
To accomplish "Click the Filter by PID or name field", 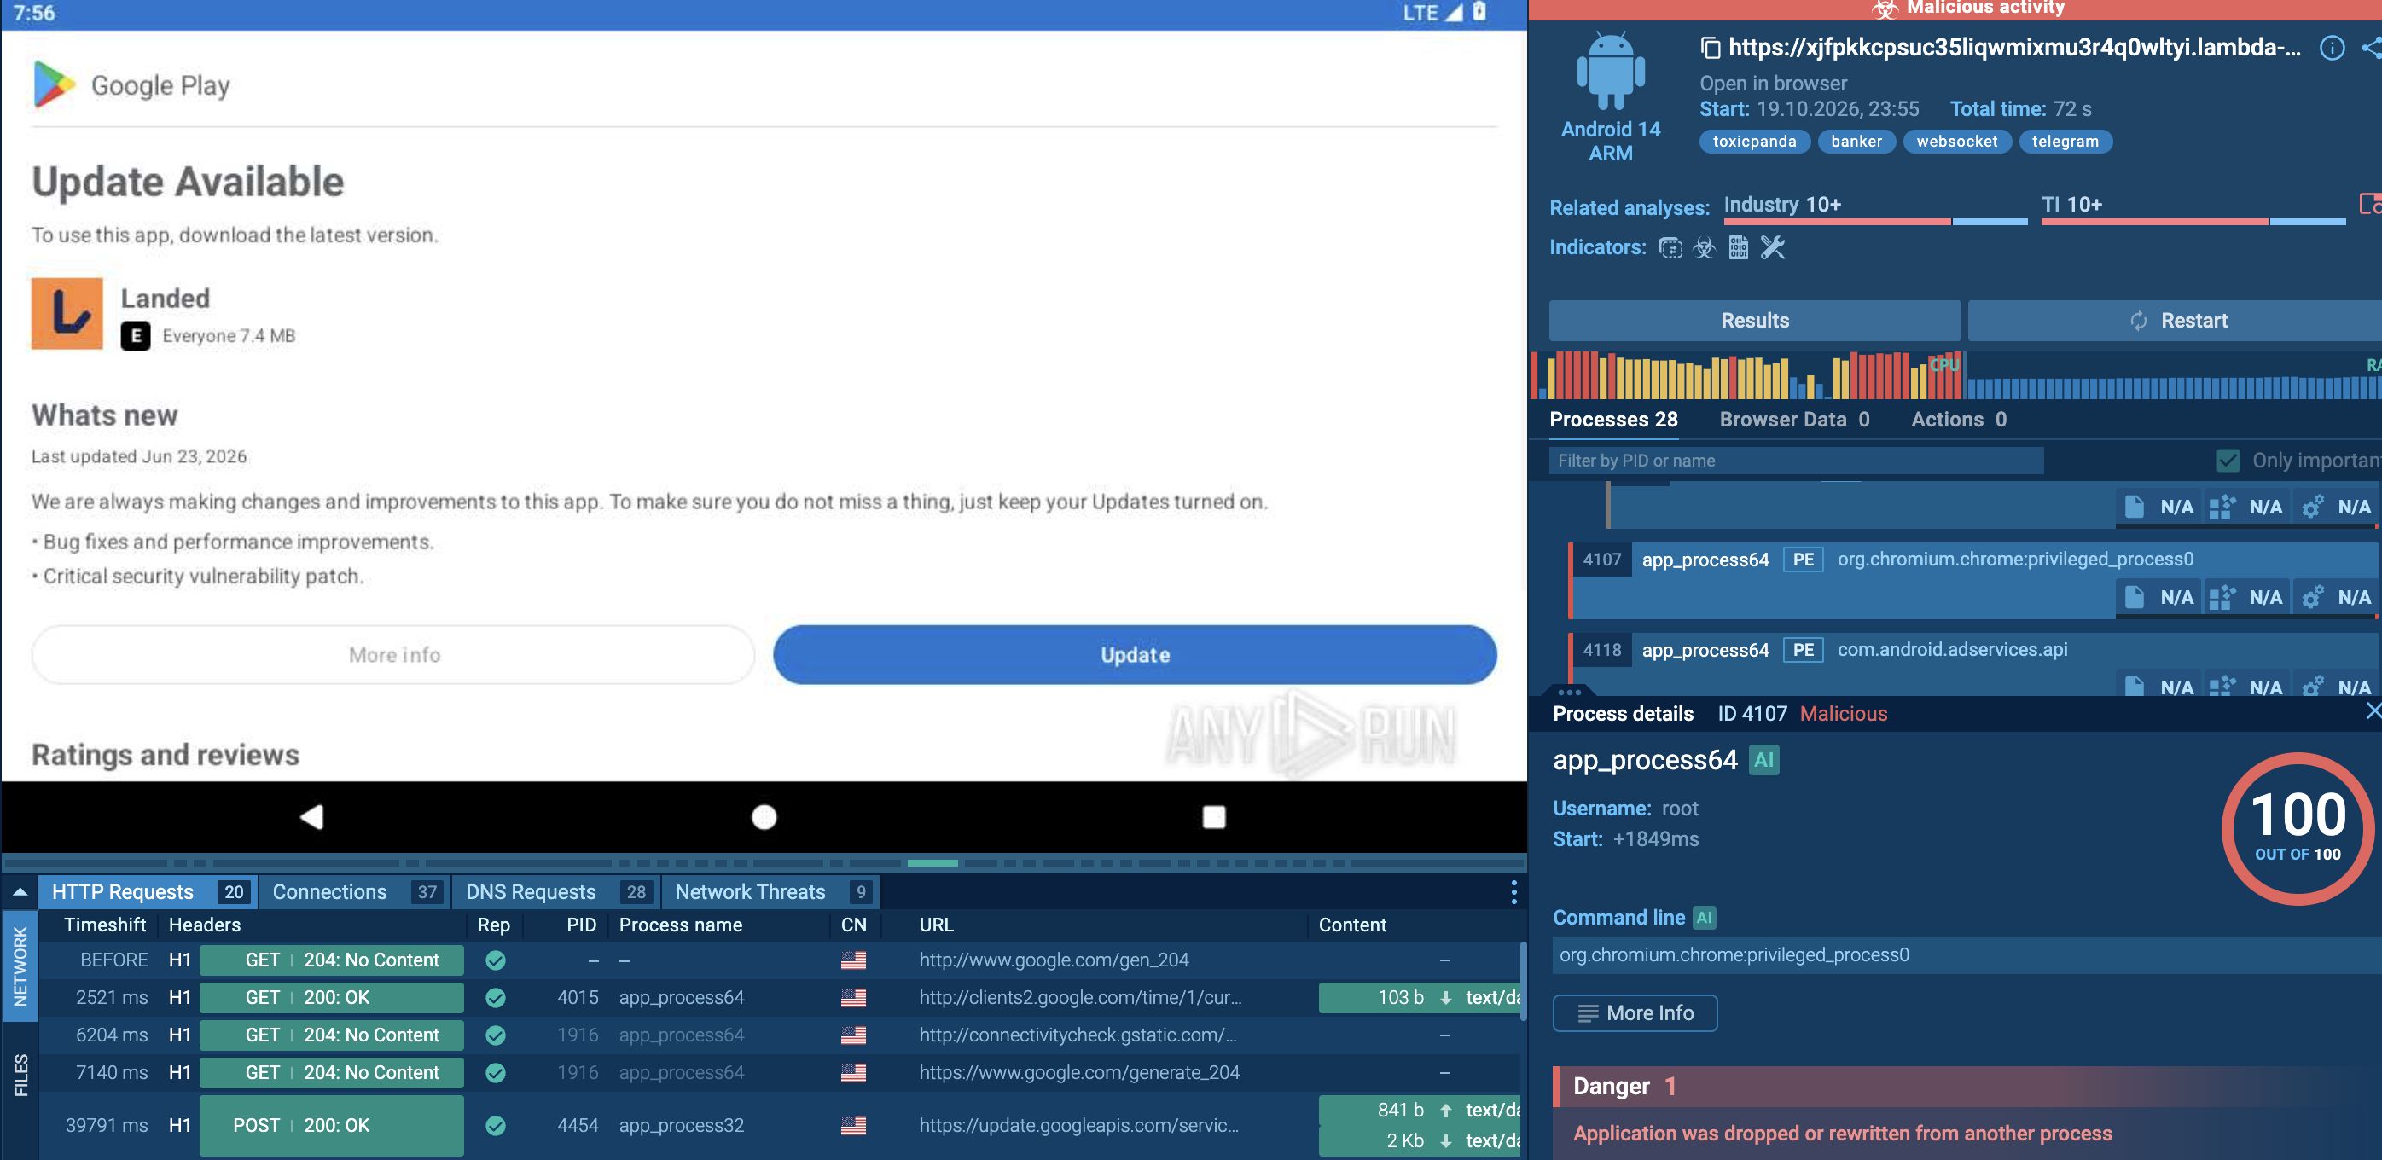I will [1795, 460].
